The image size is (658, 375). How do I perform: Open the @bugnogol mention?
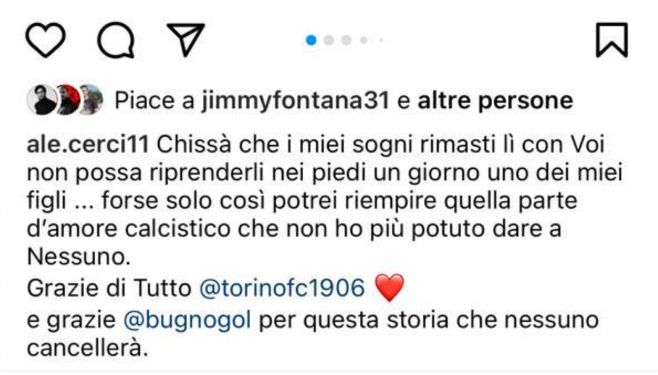coord(187,320)
